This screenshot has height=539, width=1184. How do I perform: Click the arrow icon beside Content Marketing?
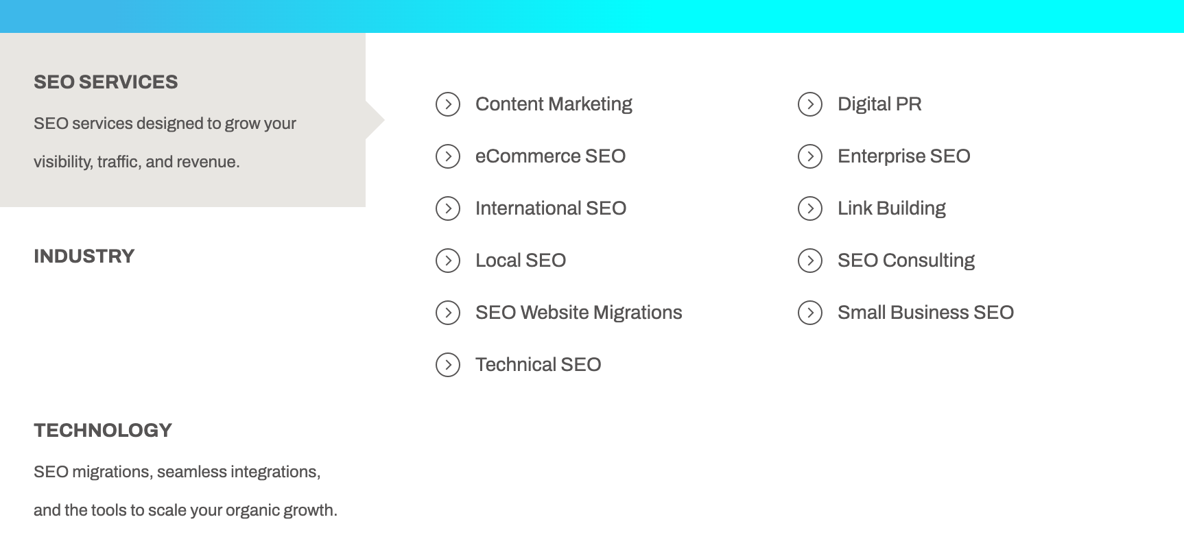tap(448, 104)
